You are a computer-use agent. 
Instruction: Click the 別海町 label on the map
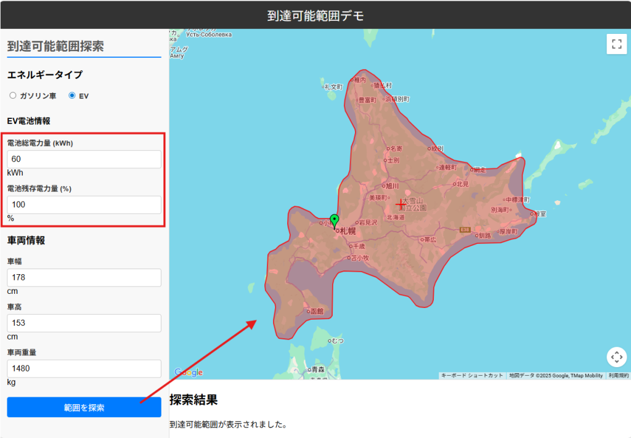point(500,210)
